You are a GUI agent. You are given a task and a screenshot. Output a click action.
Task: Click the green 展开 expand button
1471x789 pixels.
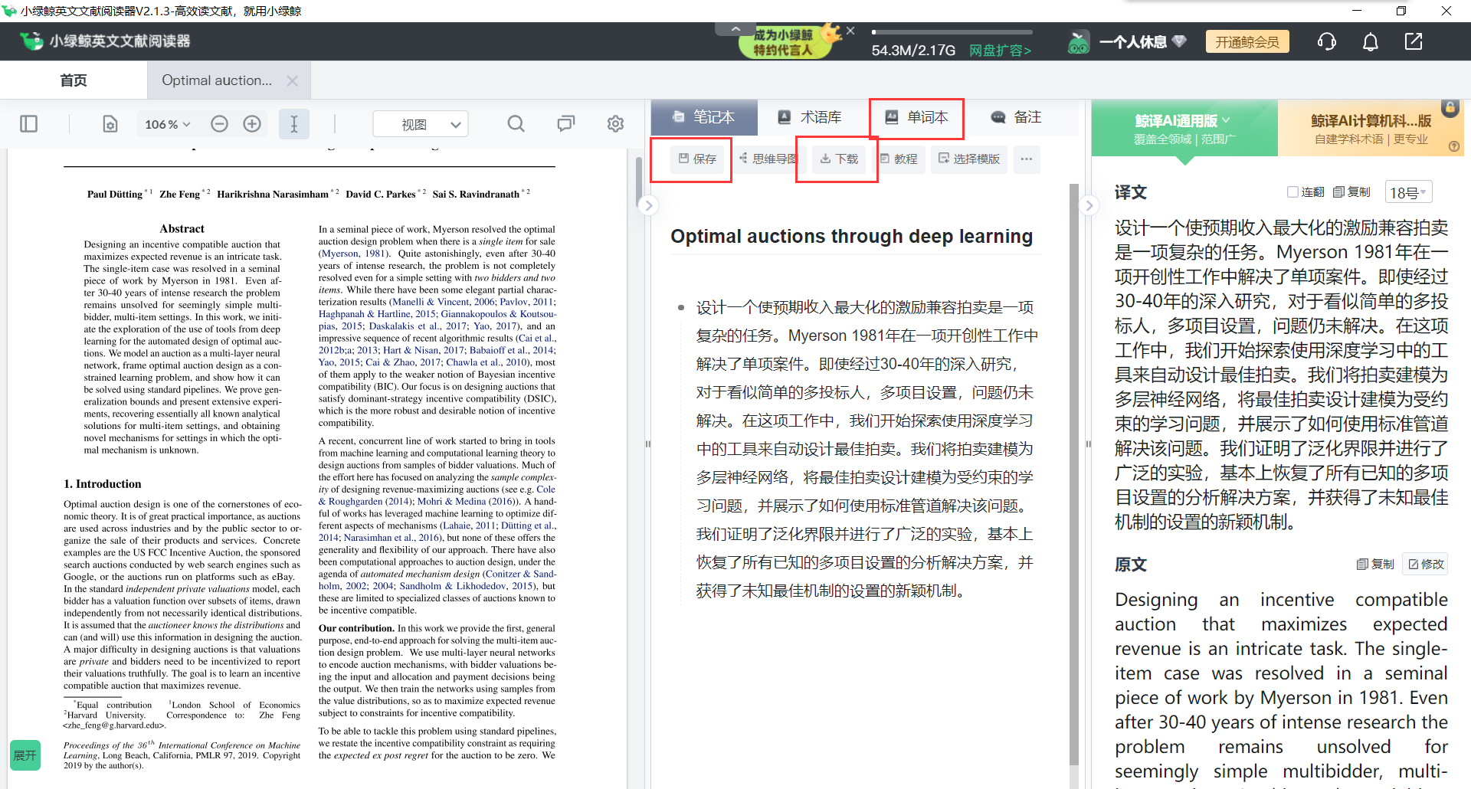pos(25,755)
